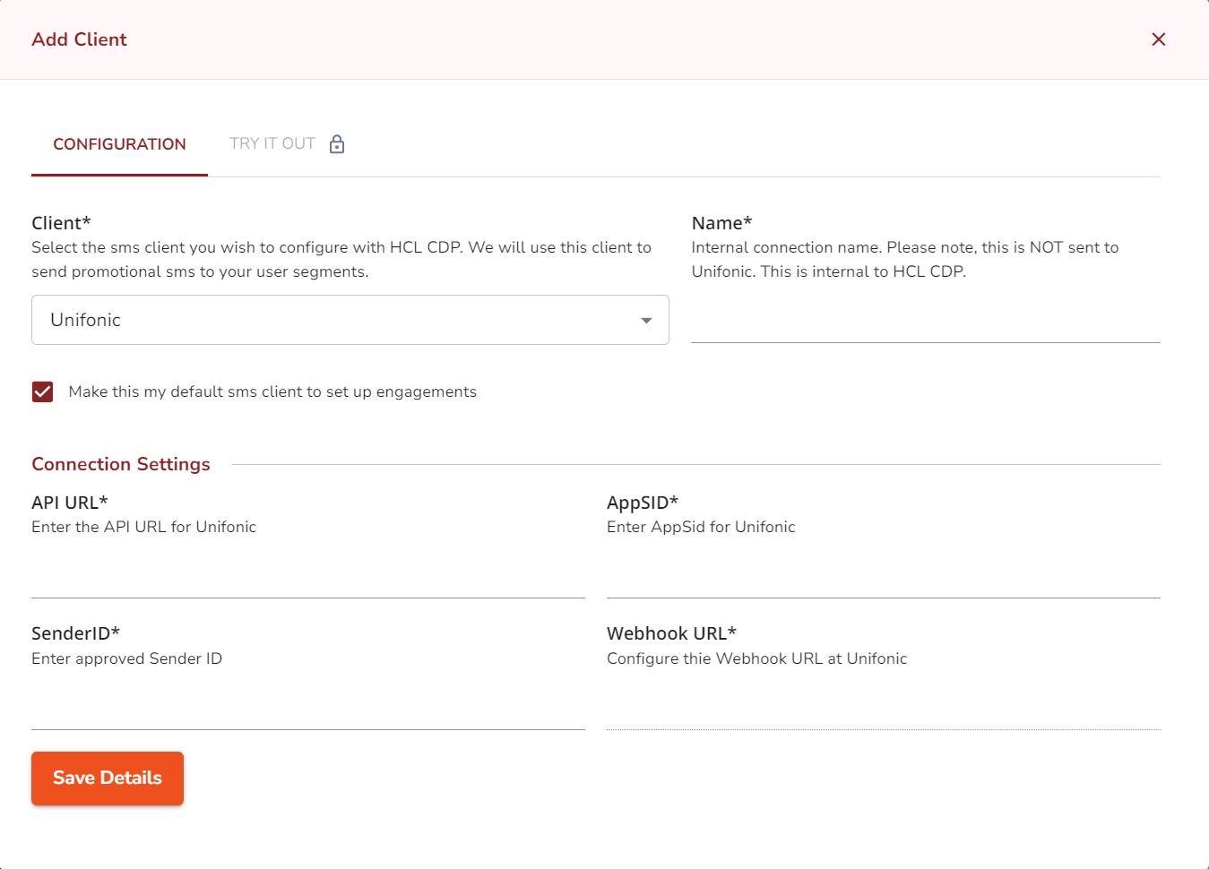The image size is (1209, 869).
Task: Uncheck the default sms client checkbox
Action: (42, 391)
